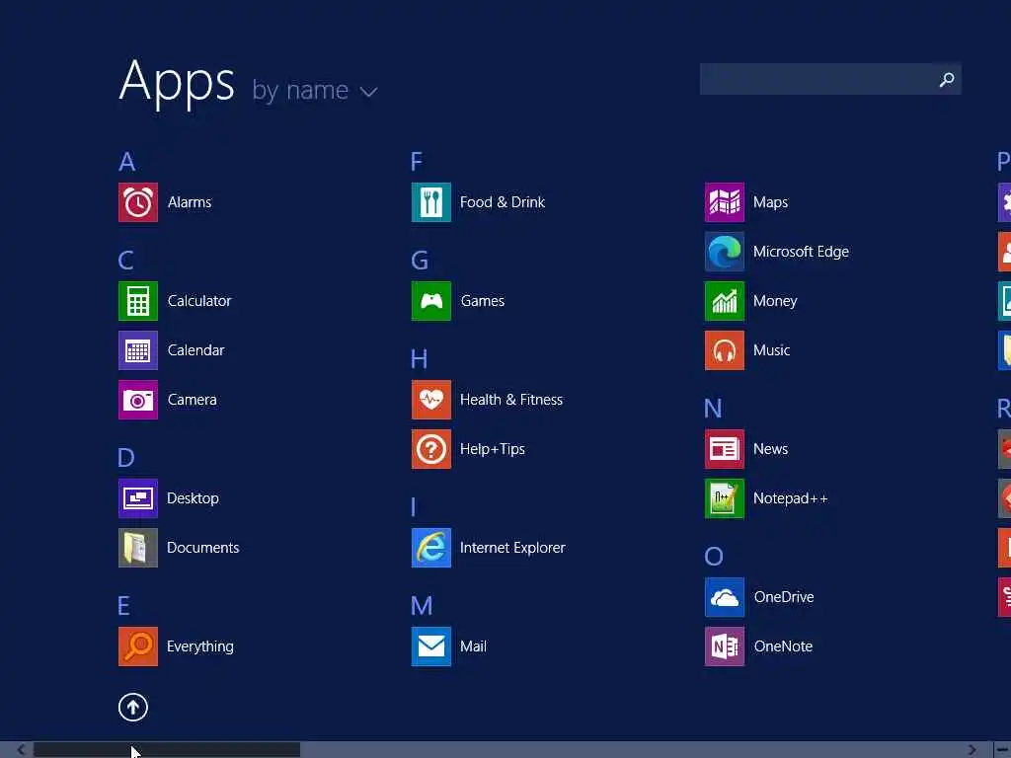Click the letter D group header
Image resolution: width=1011 pixels, height=758 pixels.
[126, 458]
